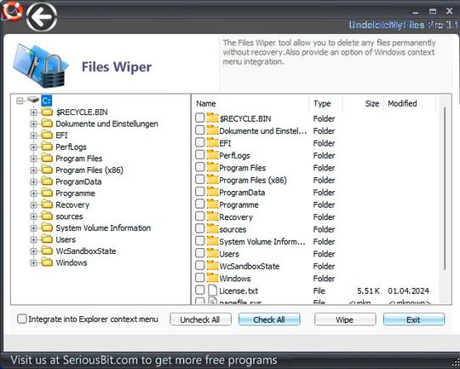
Task: Click License.txt file name in list
Action: click(239, 291)
